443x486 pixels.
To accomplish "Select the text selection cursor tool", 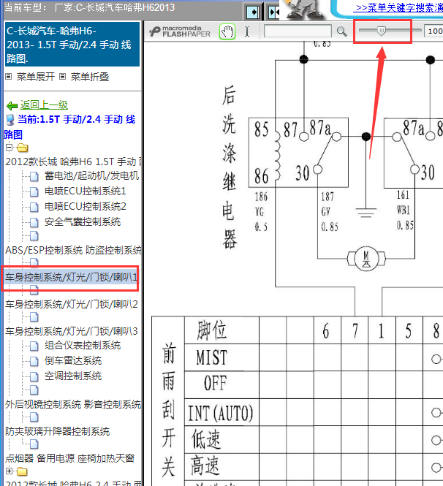I will [247, 31].
